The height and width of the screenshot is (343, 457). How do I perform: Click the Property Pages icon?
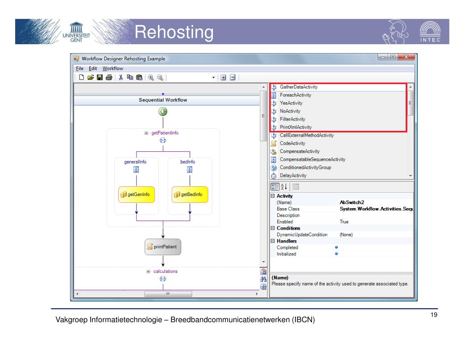295,187
